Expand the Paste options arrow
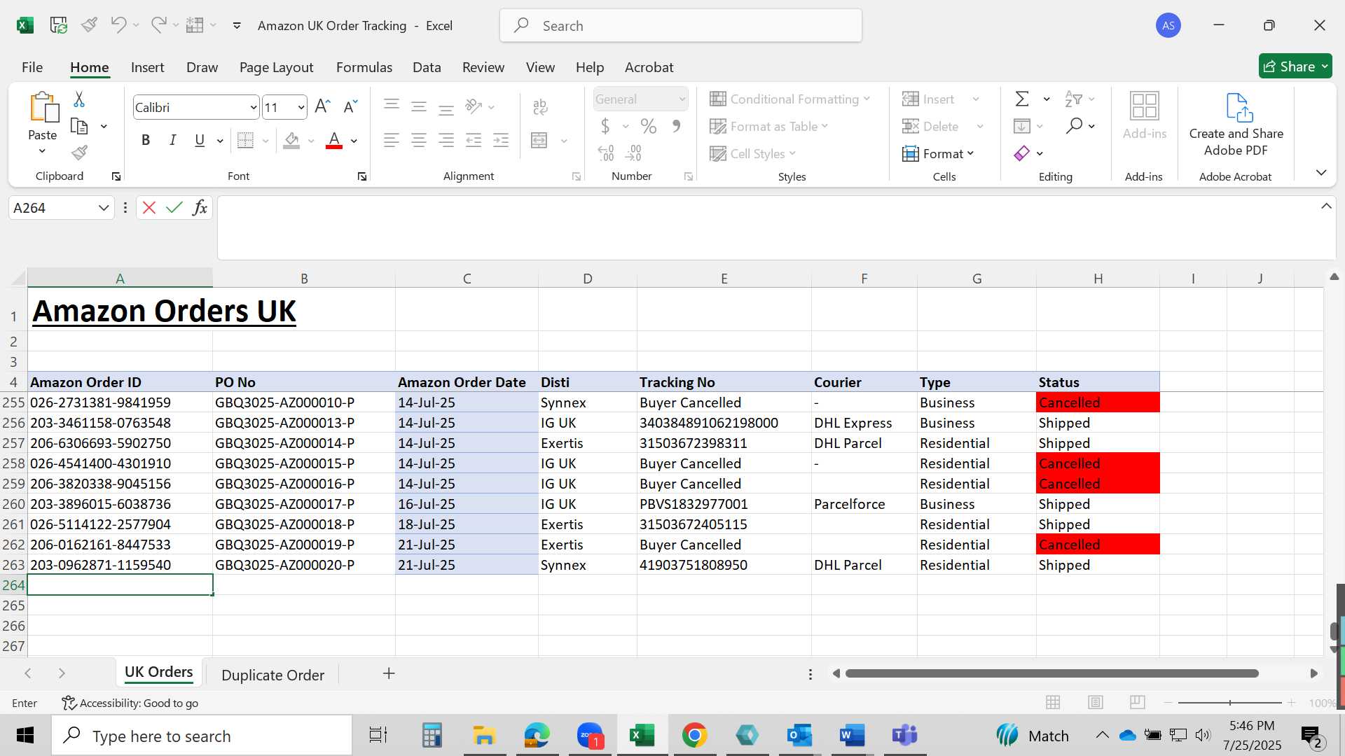This screenshot has width=1345, height=756. 42,151
